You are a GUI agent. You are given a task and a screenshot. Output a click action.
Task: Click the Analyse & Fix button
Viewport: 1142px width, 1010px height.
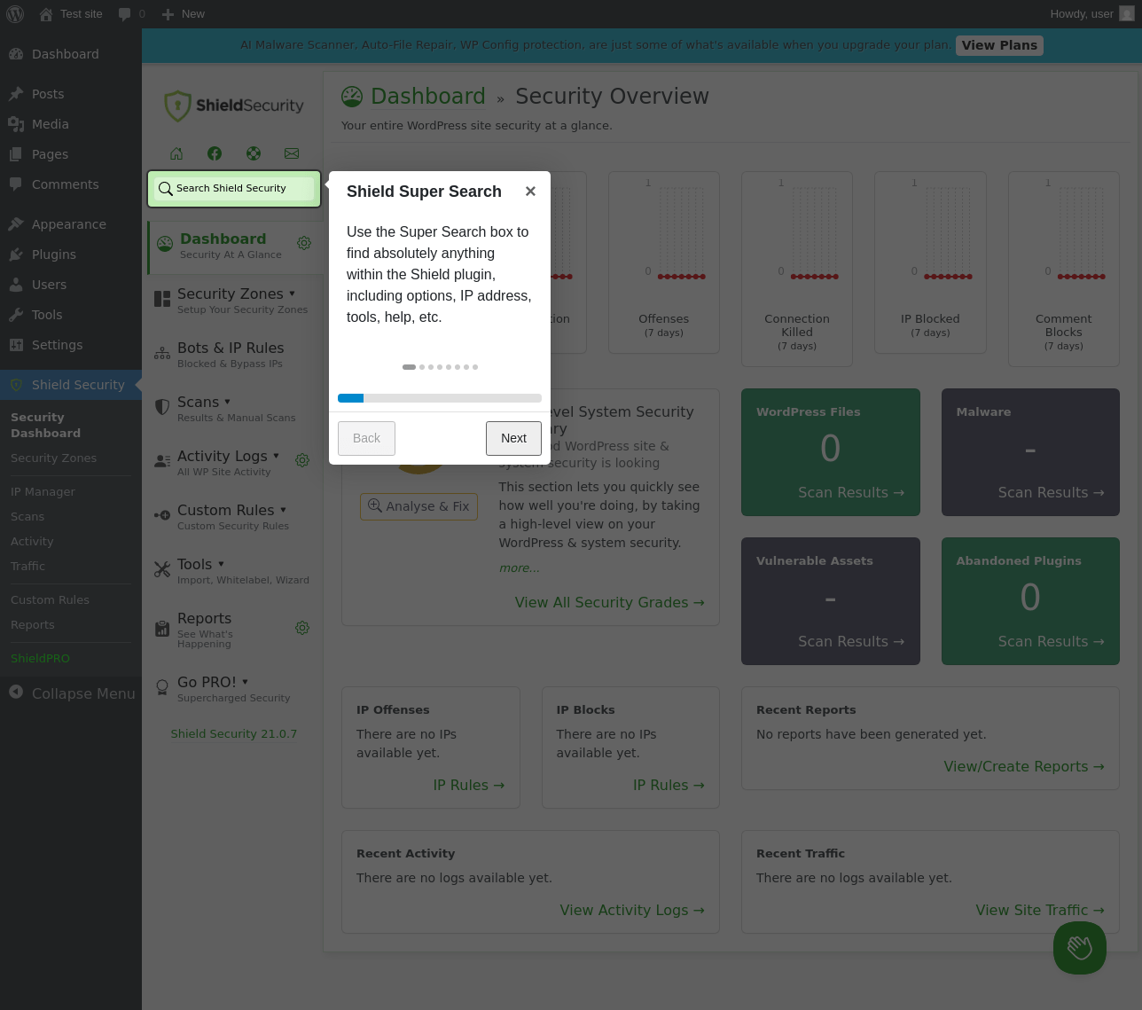pos(418,506)
